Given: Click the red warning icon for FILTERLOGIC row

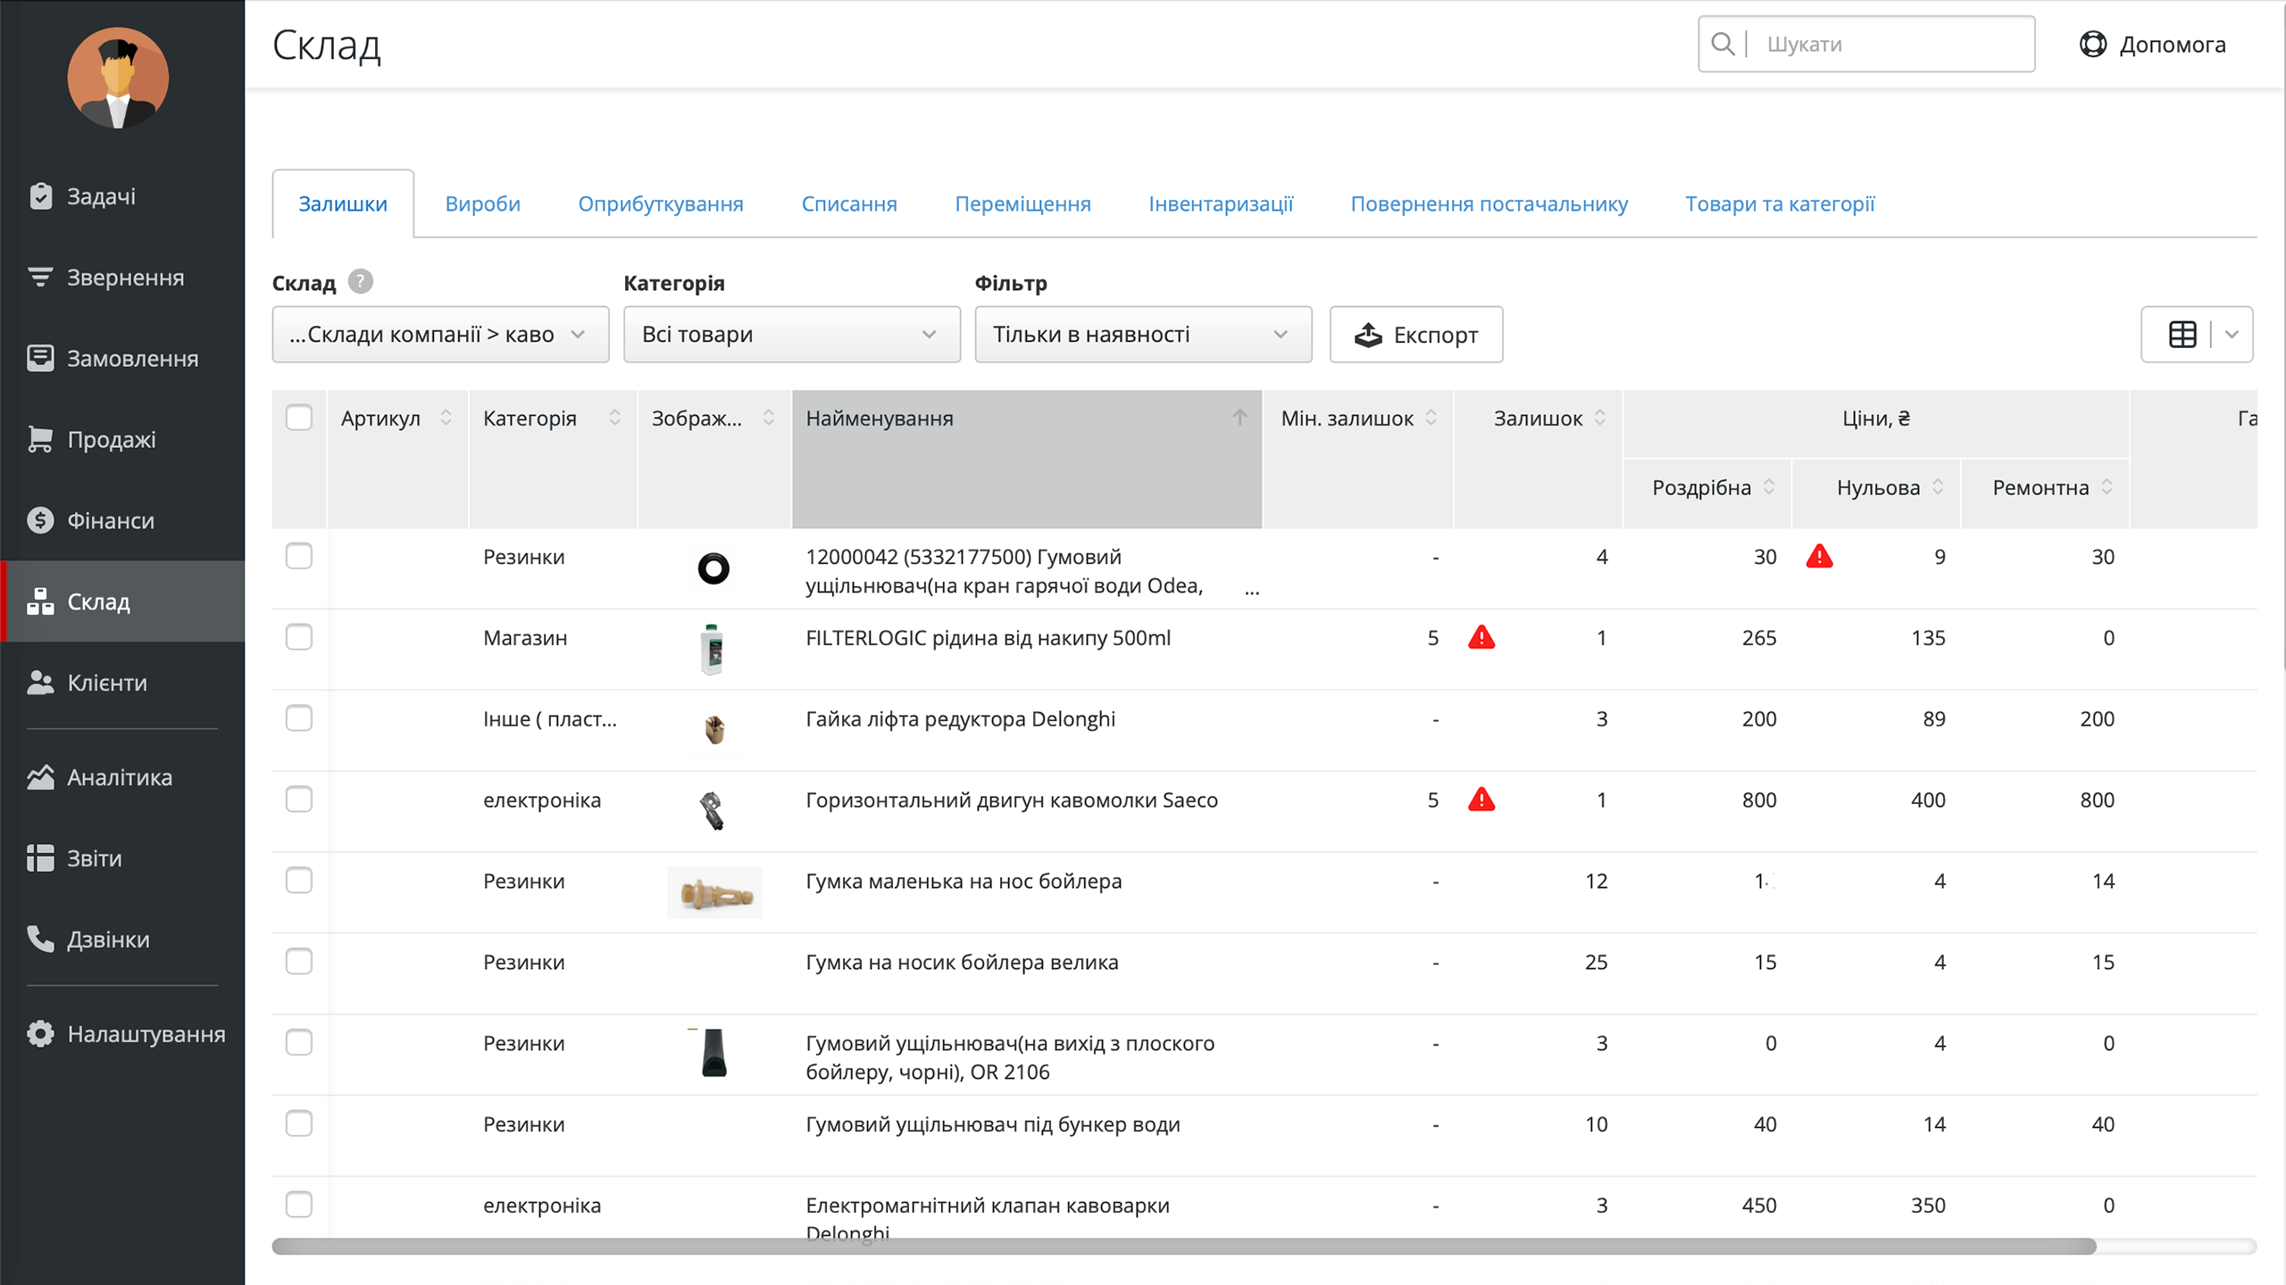Looking at the screenshot, I should pos(1481,637).
